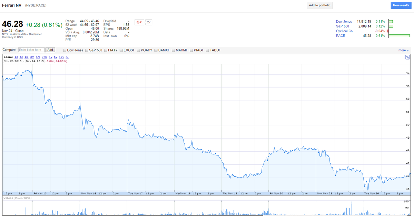Click the Fri Nov 13 date marker
This screenshot has height=216, width=414.
[40, 193]
